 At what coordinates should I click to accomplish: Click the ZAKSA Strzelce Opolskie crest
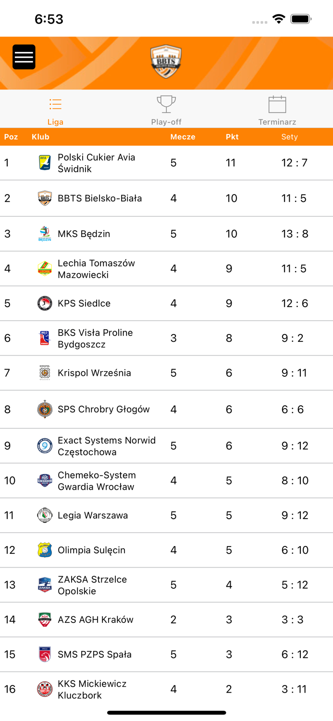click(45, 584)
